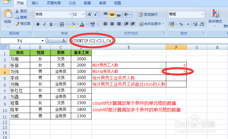Screen dimensions: 228x139
Task: Click the phonetic guide (wén) icon
Action: (93, 24)
